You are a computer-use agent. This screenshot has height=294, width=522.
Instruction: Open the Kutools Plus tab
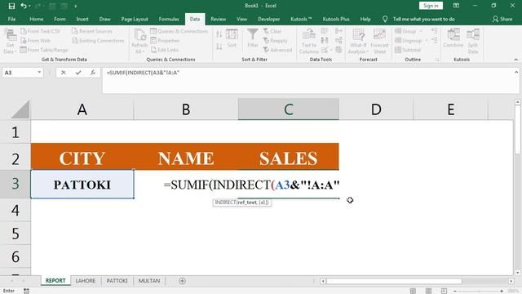coord(336,19)
